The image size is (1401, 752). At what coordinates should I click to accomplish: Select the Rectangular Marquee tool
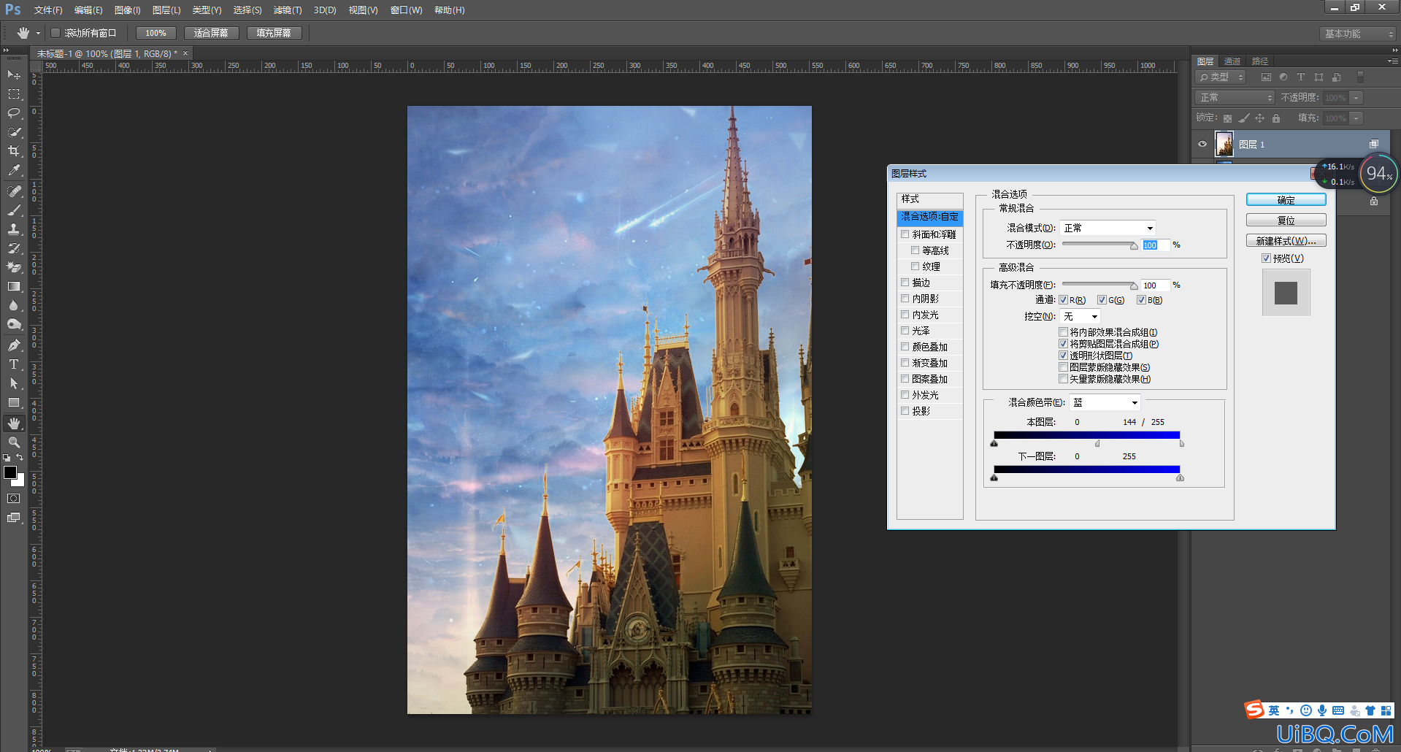(x=14, y=94)
